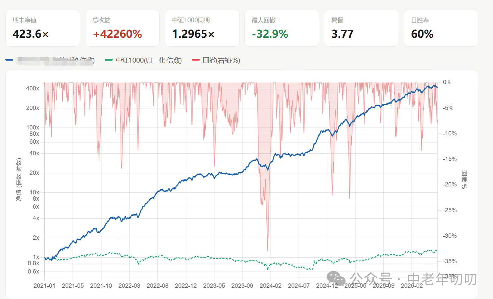The width and height of the screenshot is (493, 299).
Task: Click the 20x left axis label
Action: pyautogui.click(x=34, y=173)
